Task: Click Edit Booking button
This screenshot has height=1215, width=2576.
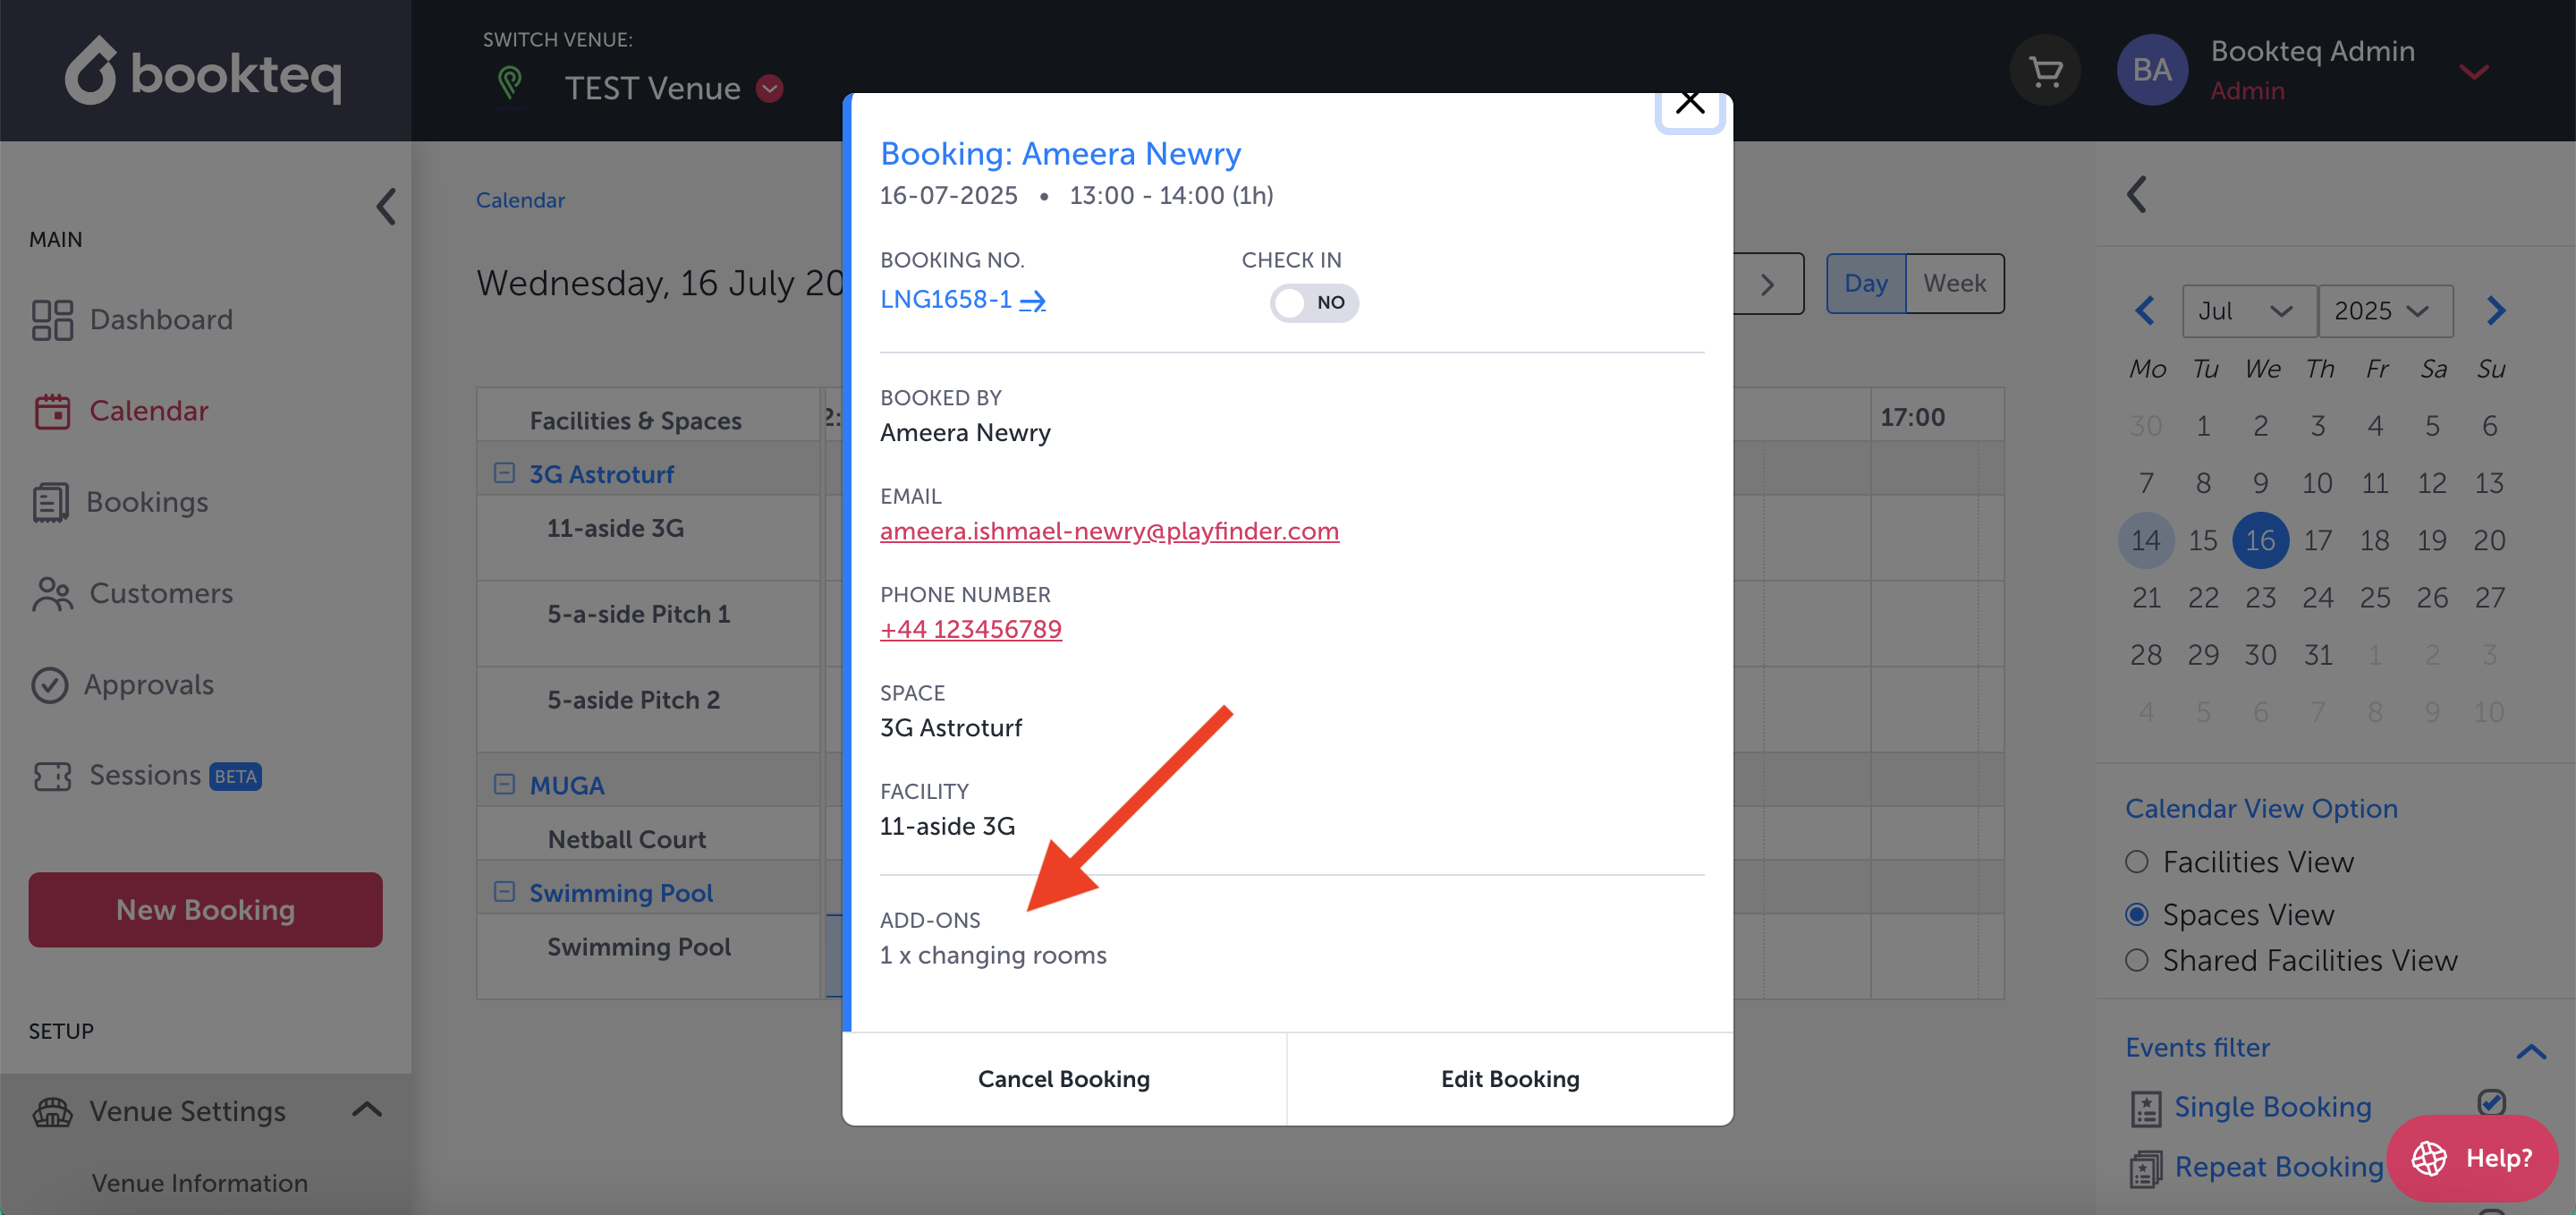Action: pos(1510,1079)
